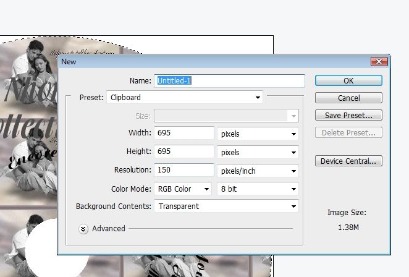Click the Resolution label
Screen dimensions: 409x277
tap(132, 170)
